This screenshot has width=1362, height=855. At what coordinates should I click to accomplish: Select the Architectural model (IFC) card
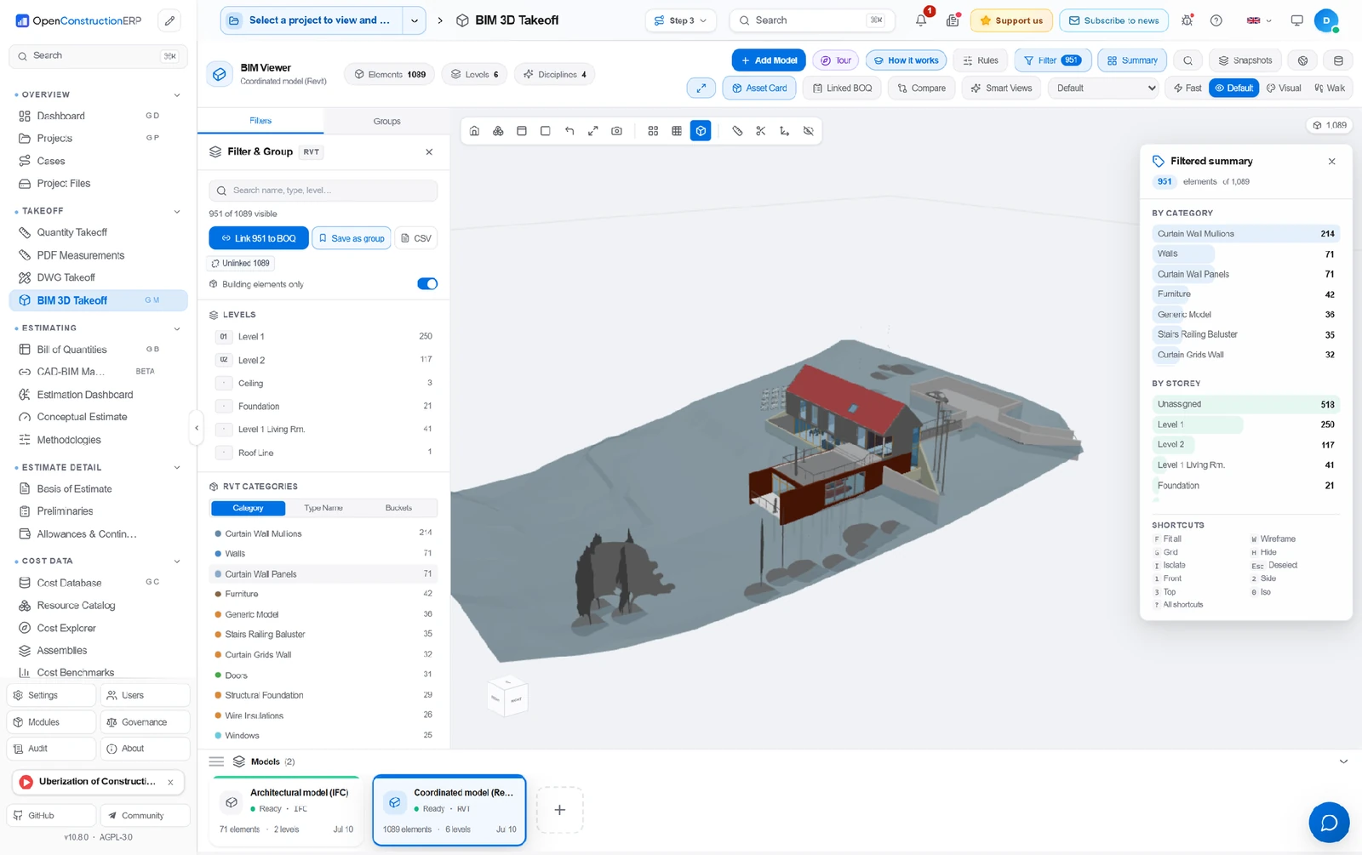click(x=287, y=810)
